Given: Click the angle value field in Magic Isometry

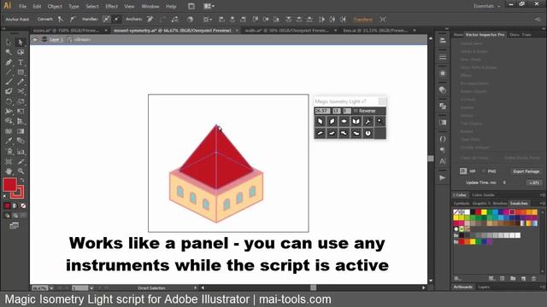Looking at the screenshot, I should coord(322,111).
